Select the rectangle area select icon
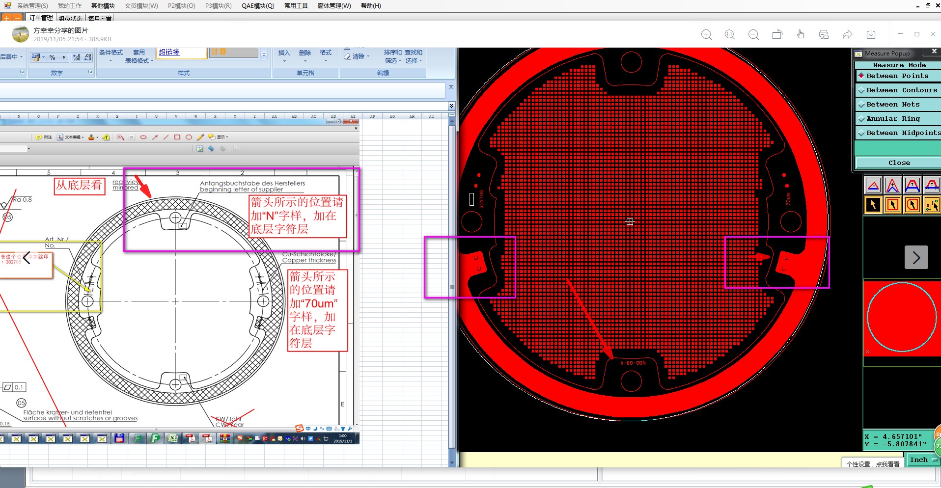 pos(893,205)
